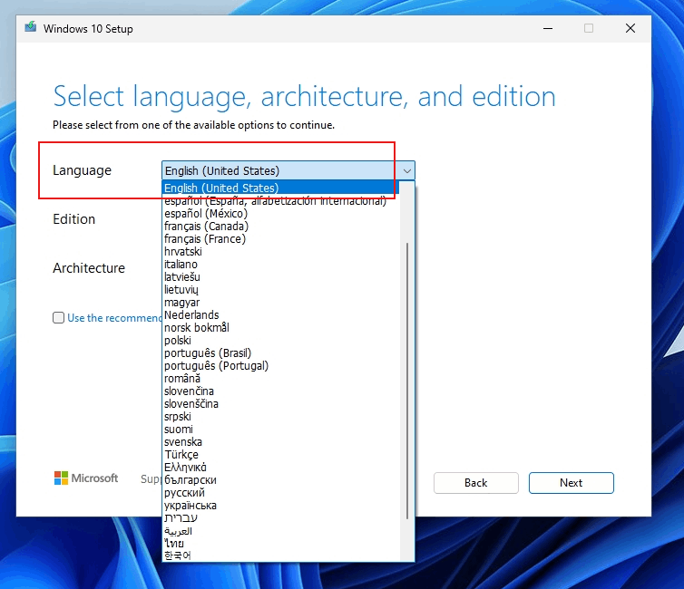Close the Windows 10 Setup window
684x589 pixels.
[630, 28]
